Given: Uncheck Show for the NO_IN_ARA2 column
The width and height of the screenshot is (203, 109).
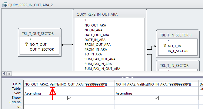Looking at the screenshot, I should [x=157, y=98].
